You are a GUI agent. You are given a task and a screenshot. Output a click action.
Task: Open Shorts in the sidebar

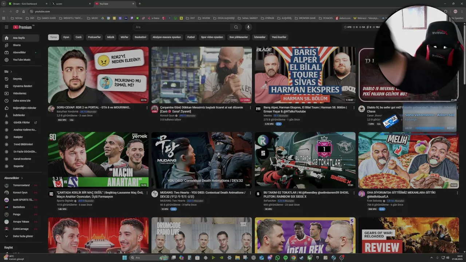pyautogui.click(x=21, y=45)
